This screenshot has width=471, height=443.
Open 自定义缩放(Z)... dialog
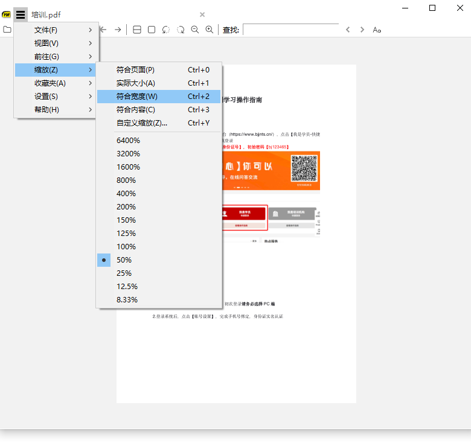(142, 123)
